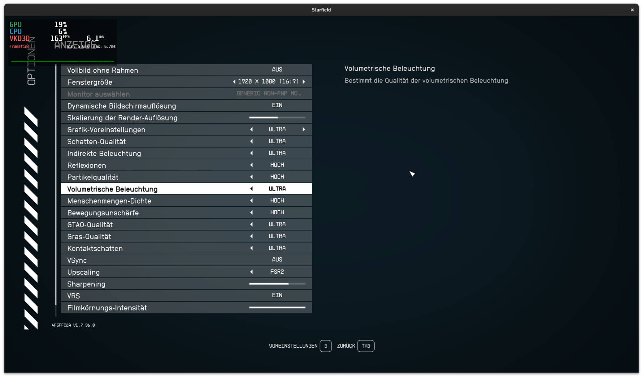Lower Schatten-Qualität with its left arrow
The height and width of the screenshot is (378, 643).
click(251, 141)
